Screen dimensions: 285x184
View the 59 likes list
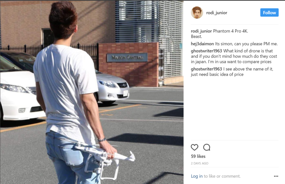(x=198, y=156)
